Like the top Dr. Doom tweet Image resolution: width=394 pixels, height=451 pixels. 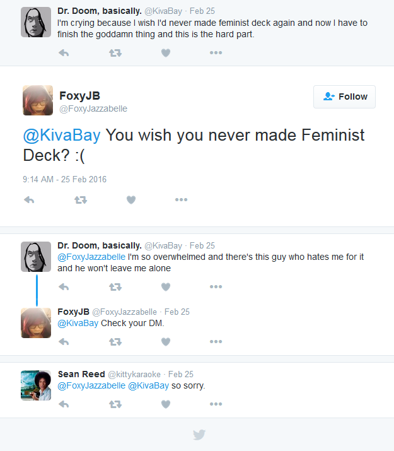point(166,53)
